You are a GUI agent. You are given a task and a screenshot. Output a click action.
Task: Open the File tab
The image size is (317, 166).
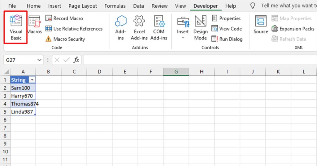12,6
